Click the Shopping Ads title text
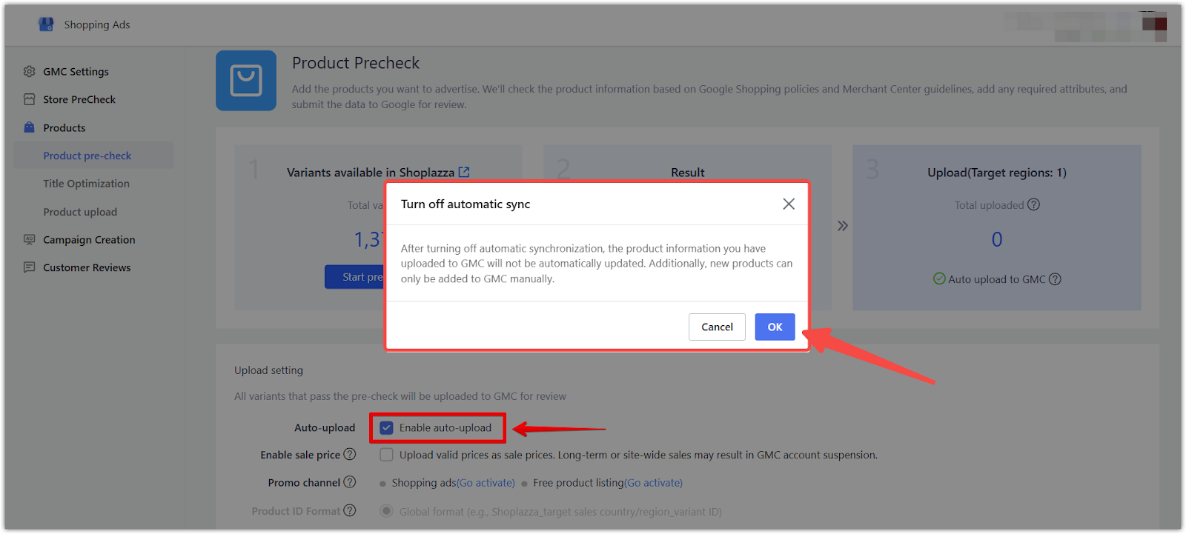Viewport: 1186px width, 534px height. coord(97,24)
